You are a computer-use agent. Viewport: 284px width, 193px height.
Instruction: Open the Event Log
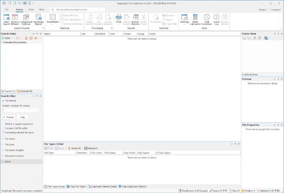[x=217, y=20]
